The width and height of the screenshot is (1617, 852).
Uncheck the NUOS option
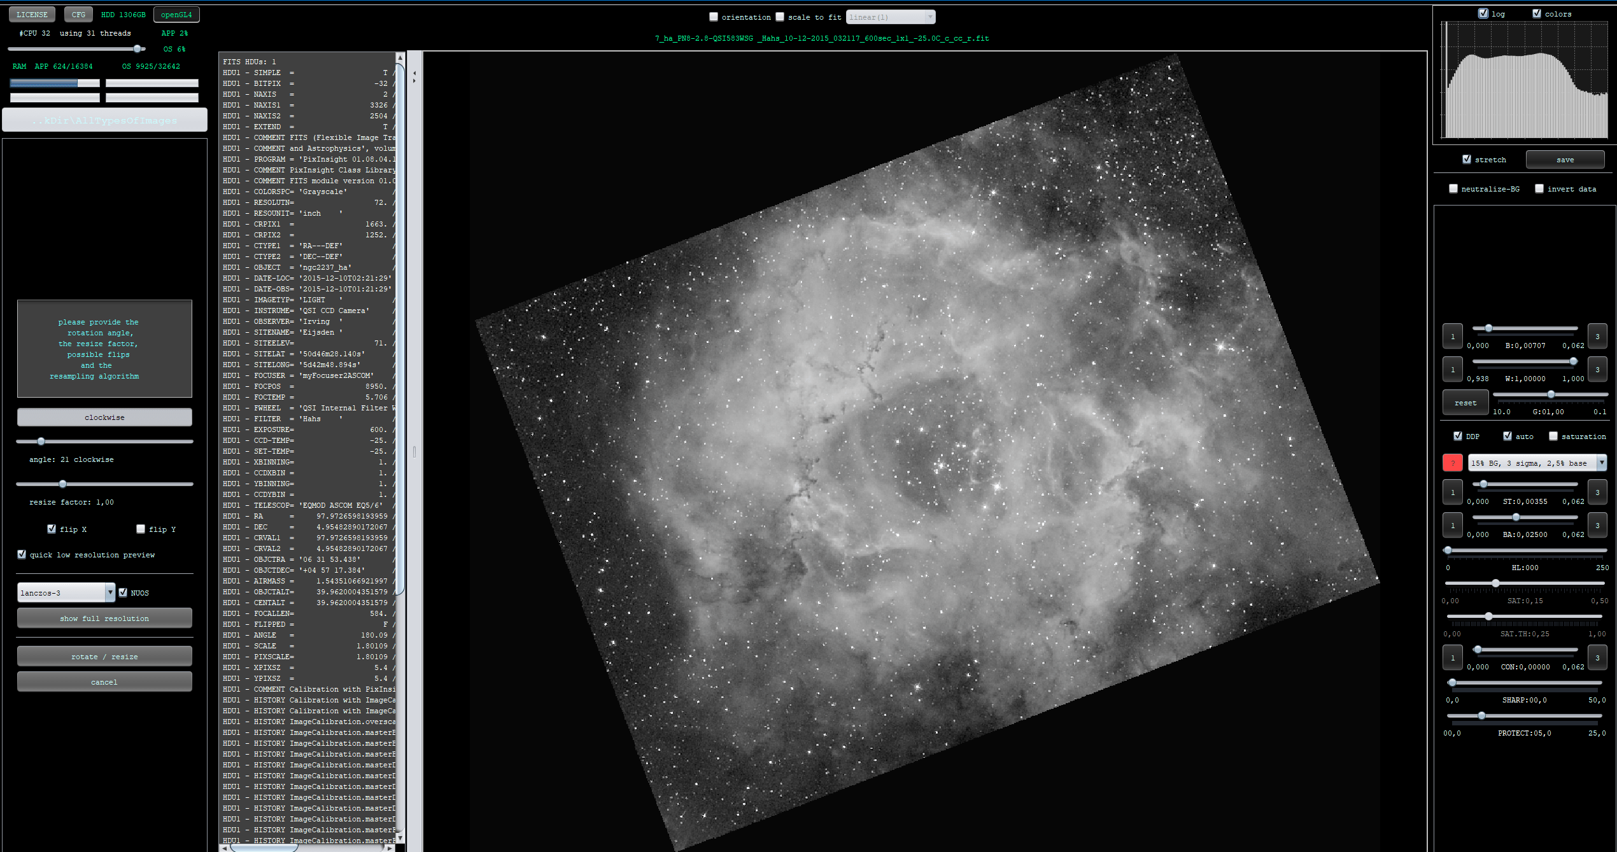[x=124, y=592]
